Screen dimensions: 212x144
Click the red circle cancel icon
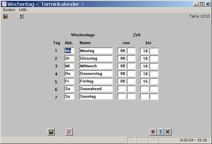click(153, 132)
